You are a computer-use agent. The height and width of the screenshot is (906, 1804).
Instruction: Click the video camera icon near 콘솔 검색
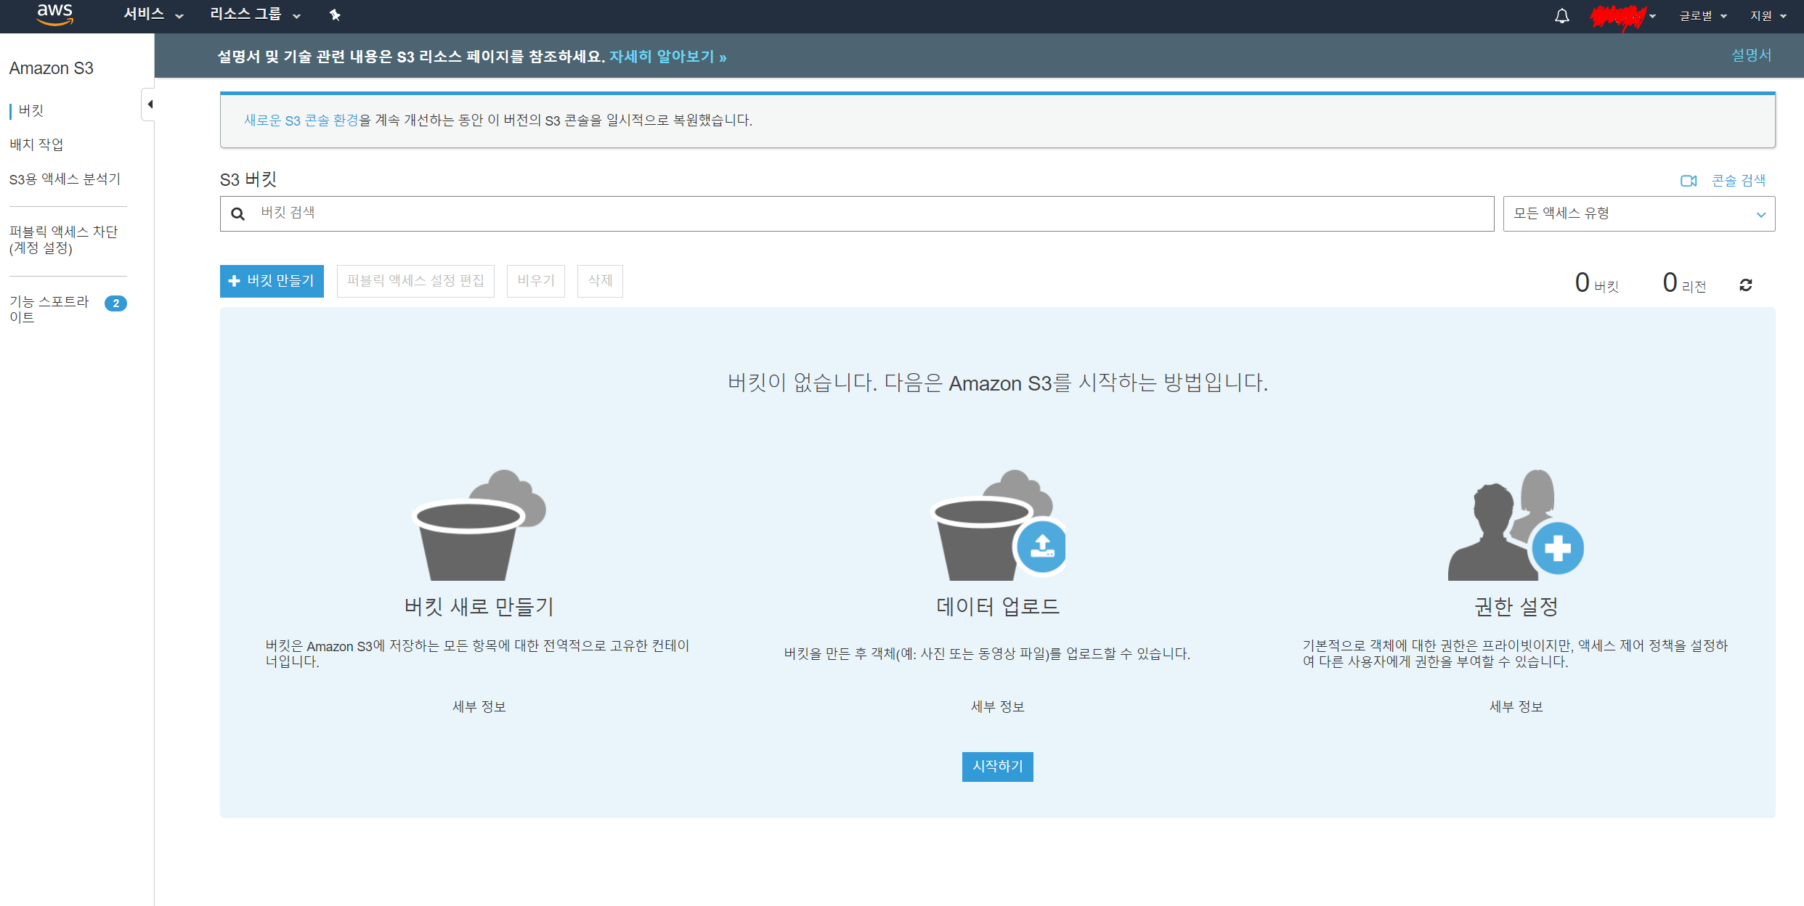1689,181
